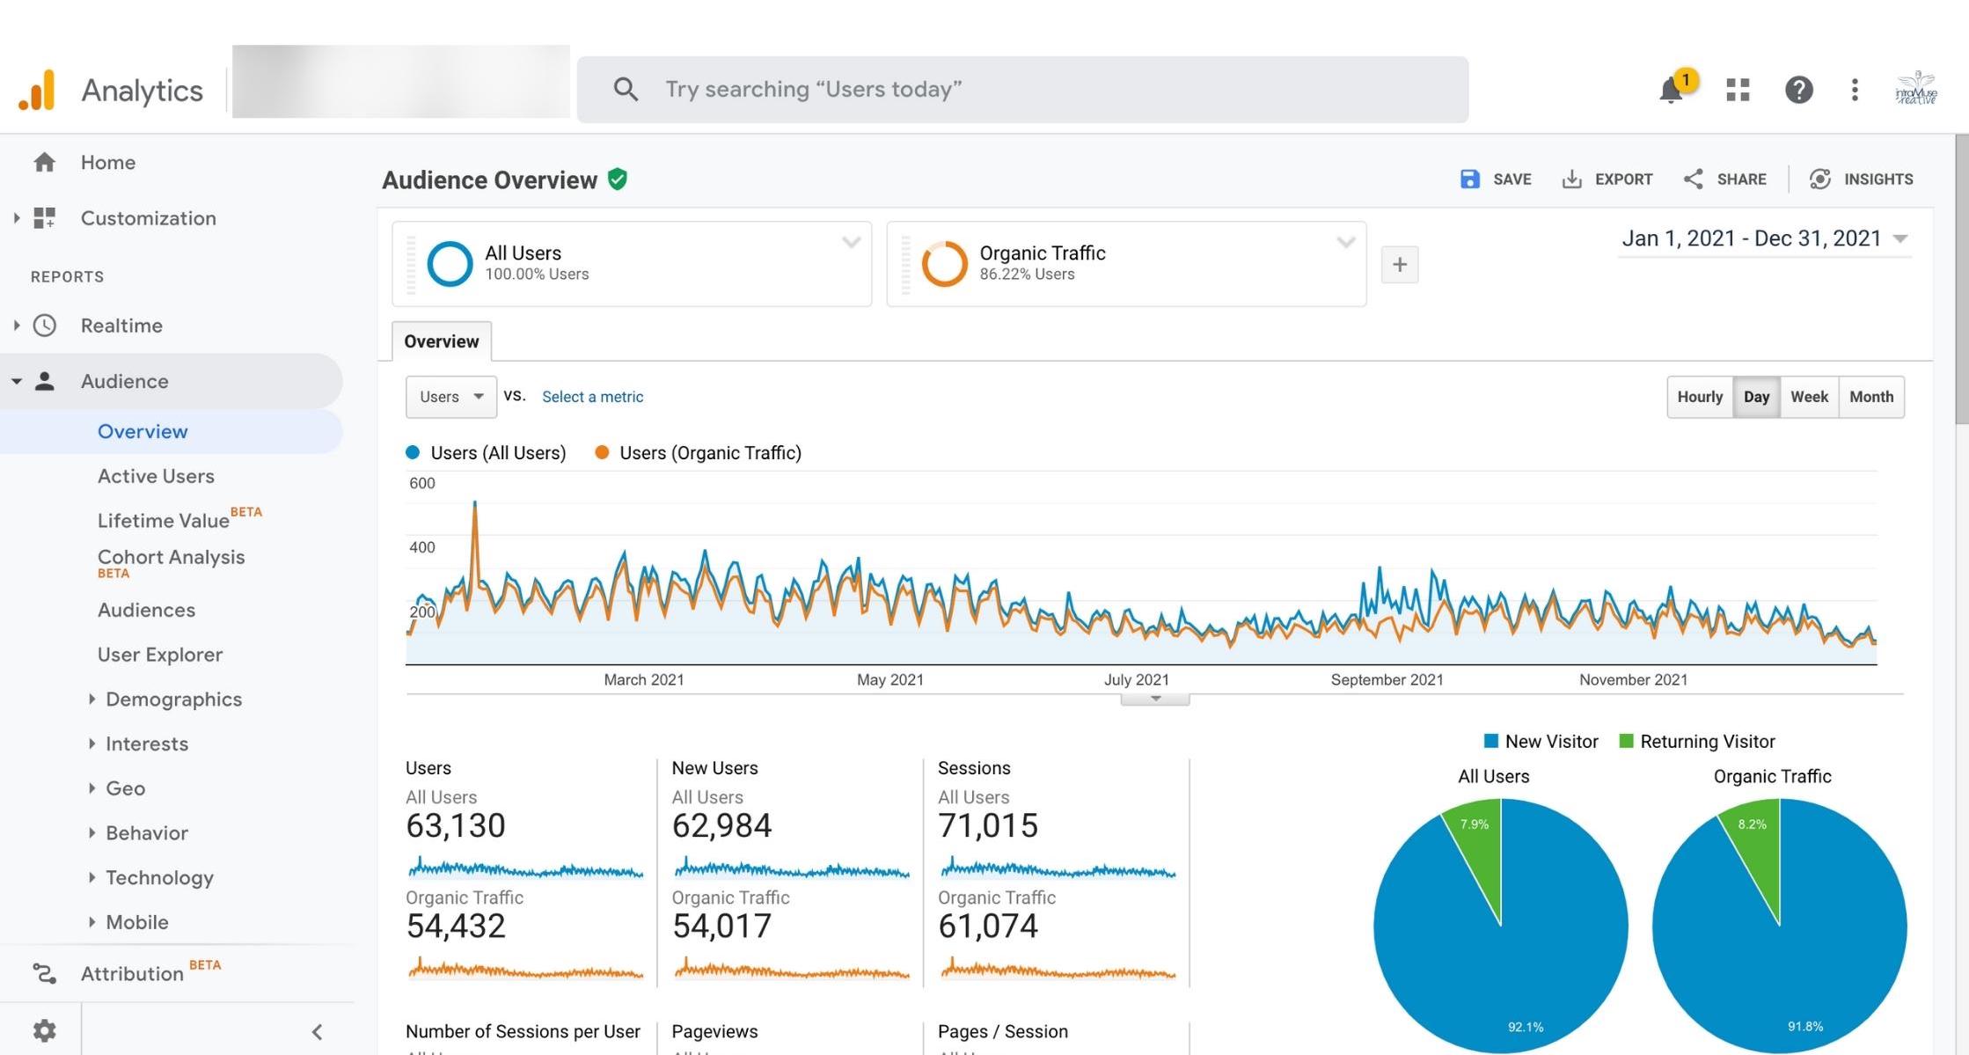The image size is (1969, 1055).
Task: Click the Google Analytics home icon
Action: [x=44, y=160]
